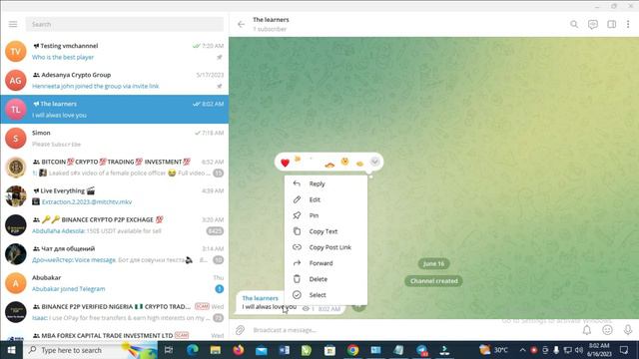
Task: Expand the full reactions list
Action: [x=374, y=162]
